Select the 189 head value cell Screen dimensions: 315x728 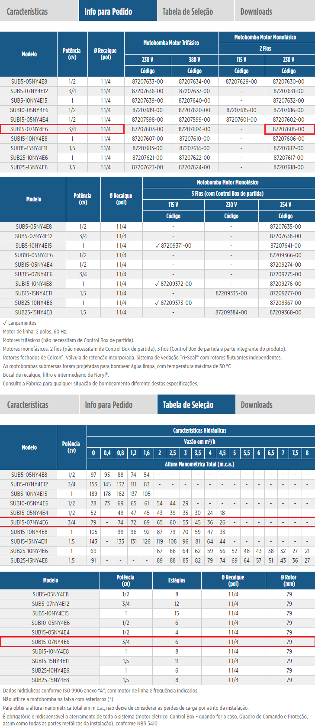[x=93, y=494]
